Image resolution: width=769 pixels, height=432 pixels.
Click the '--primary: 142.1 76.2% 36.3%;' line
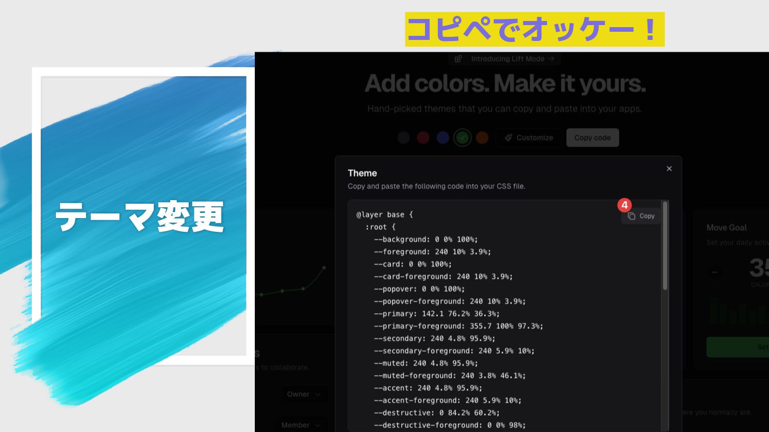[436, 314]
